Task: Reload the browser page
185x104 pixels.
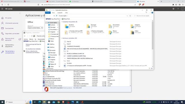Action: tap(8, 5)
